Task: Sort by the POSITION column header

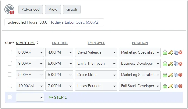Action: [x=140, y=43]
